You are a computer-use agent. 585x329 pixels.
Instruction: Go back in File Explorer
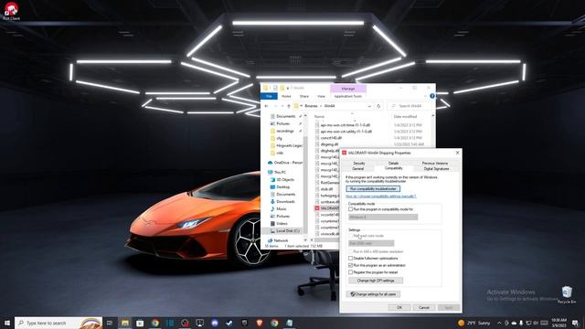point(266,106)
